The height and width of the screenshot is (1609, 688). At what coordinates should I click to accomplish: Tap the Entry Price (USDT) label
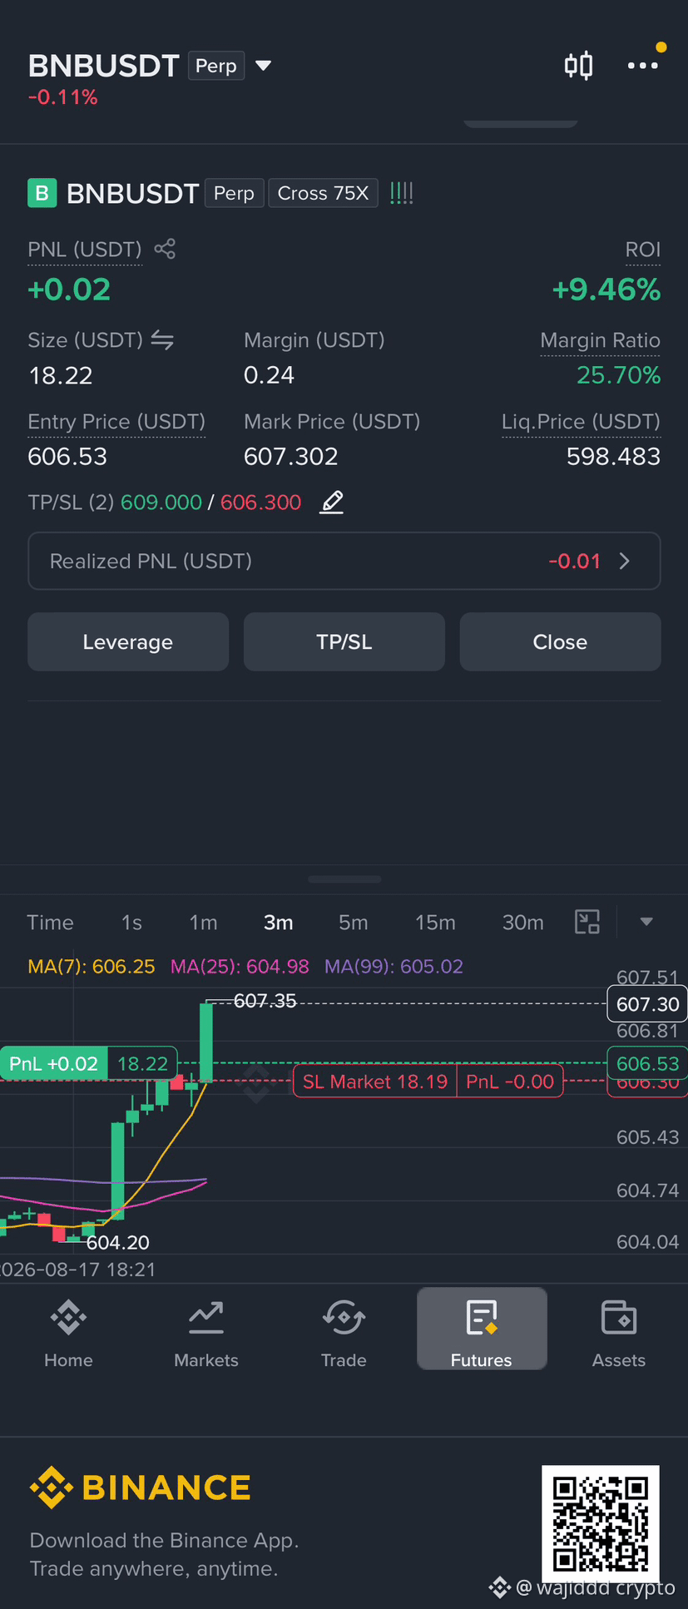point(116,422)
